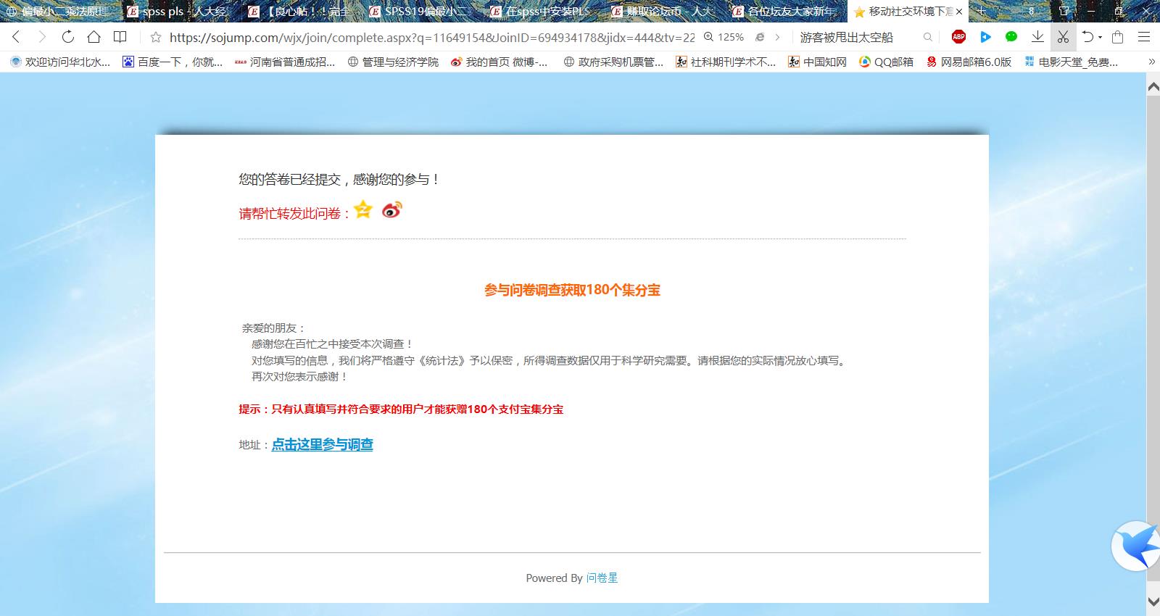
Task: Open the 中国知网 bookmark
Action: pos(818,62)
